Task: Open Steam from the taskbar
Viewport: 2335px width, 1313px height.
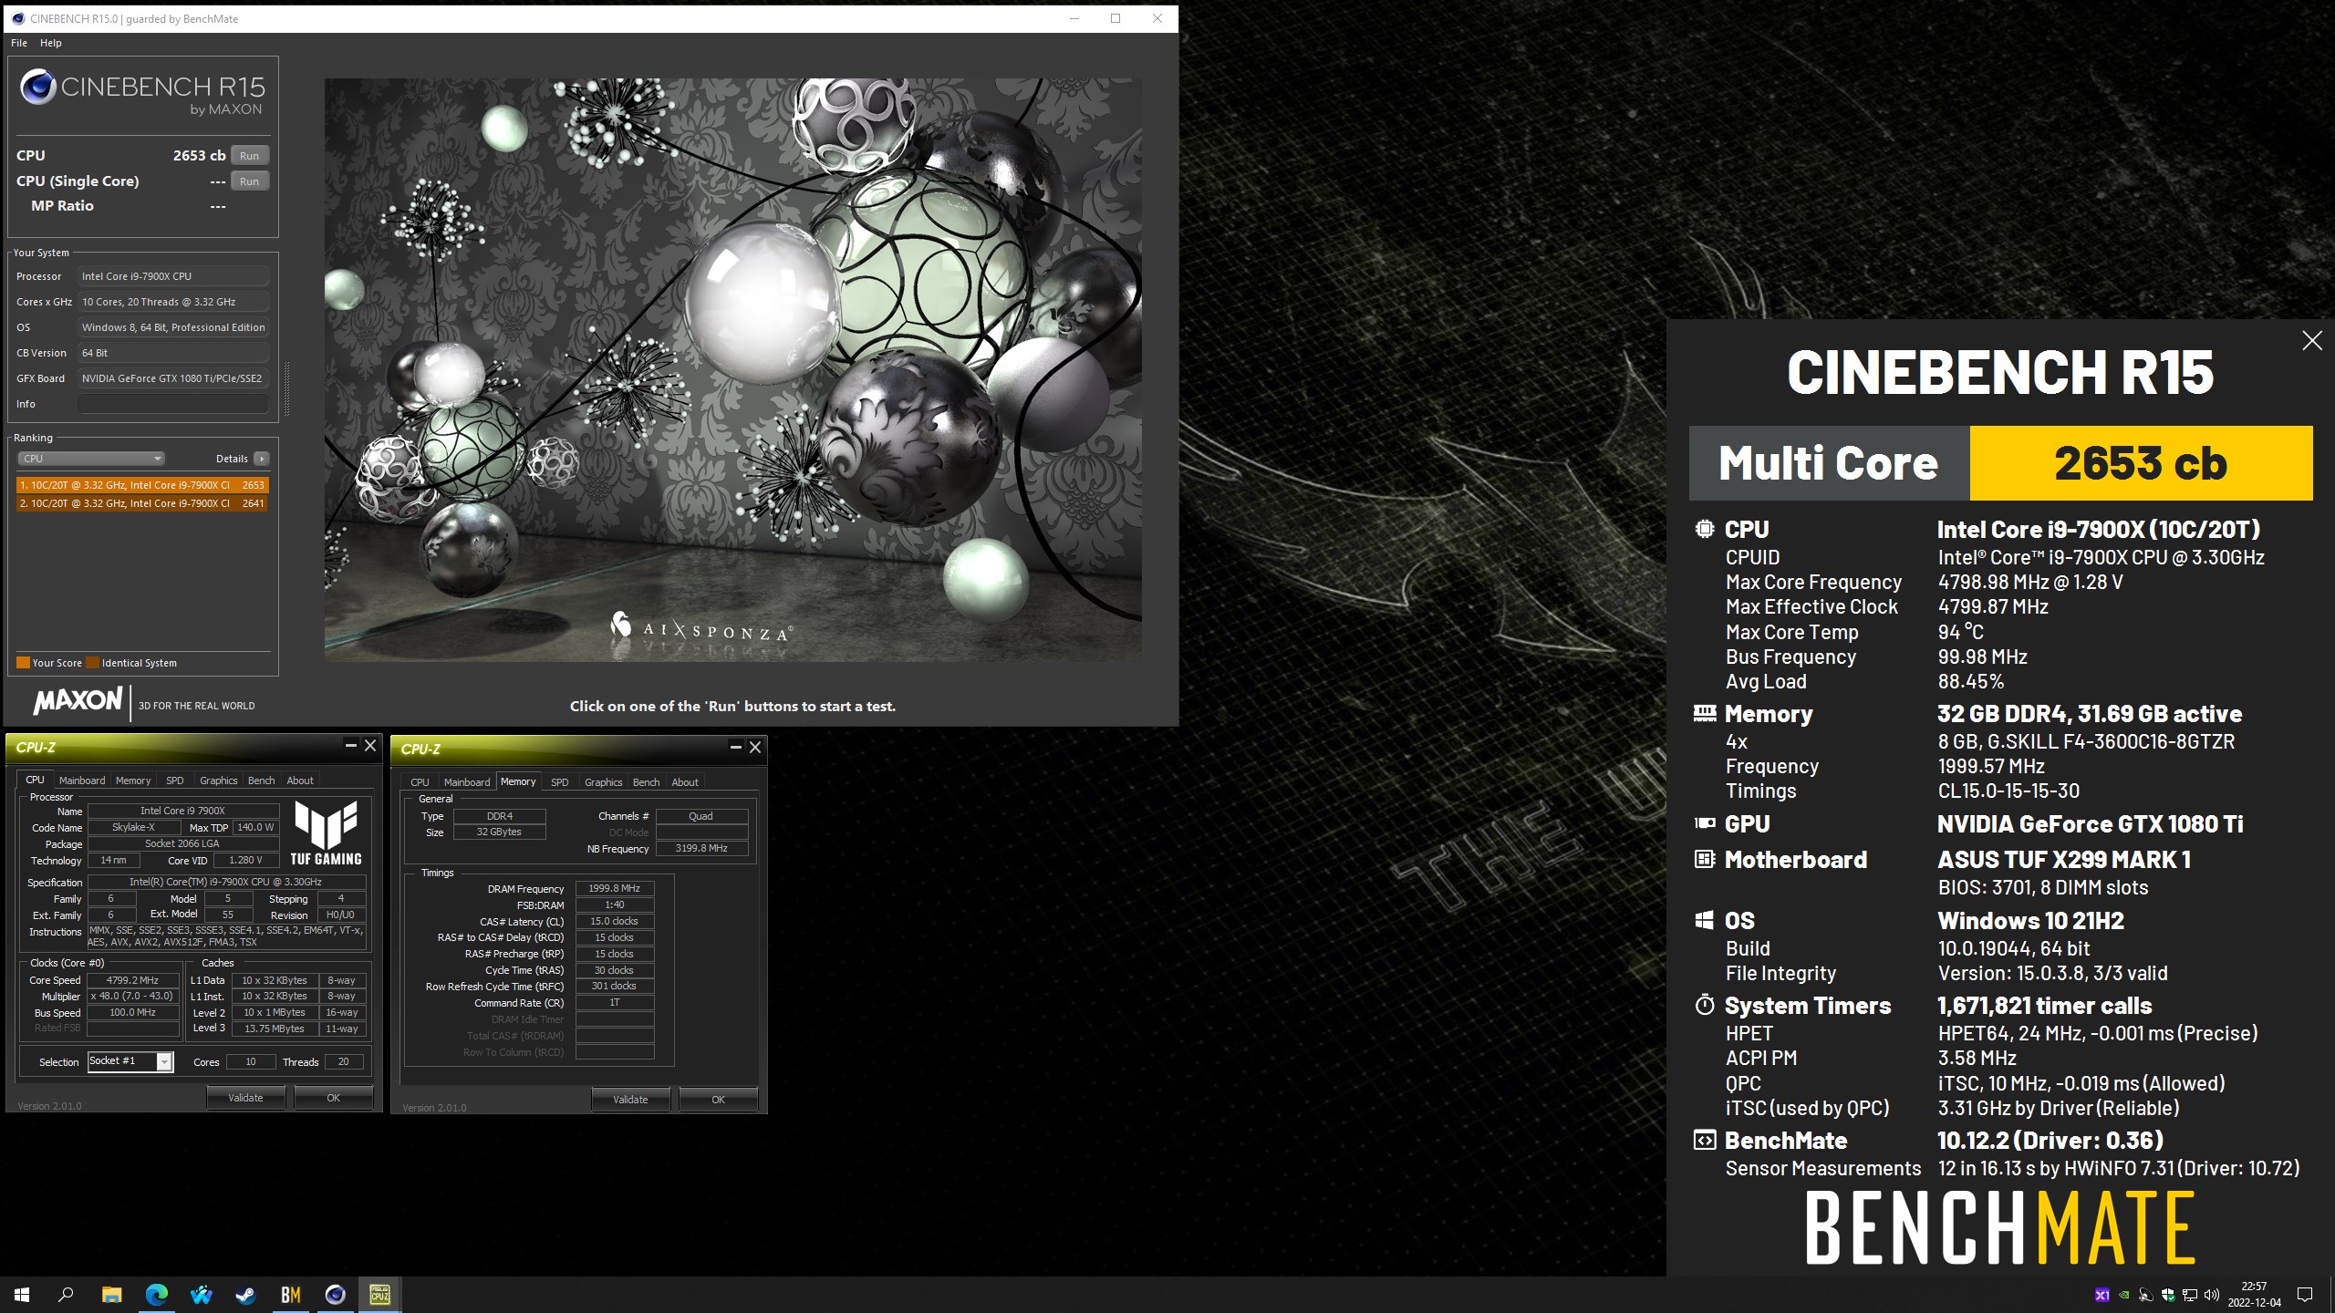Action: pyautogui.click(x=245, y=1295)
